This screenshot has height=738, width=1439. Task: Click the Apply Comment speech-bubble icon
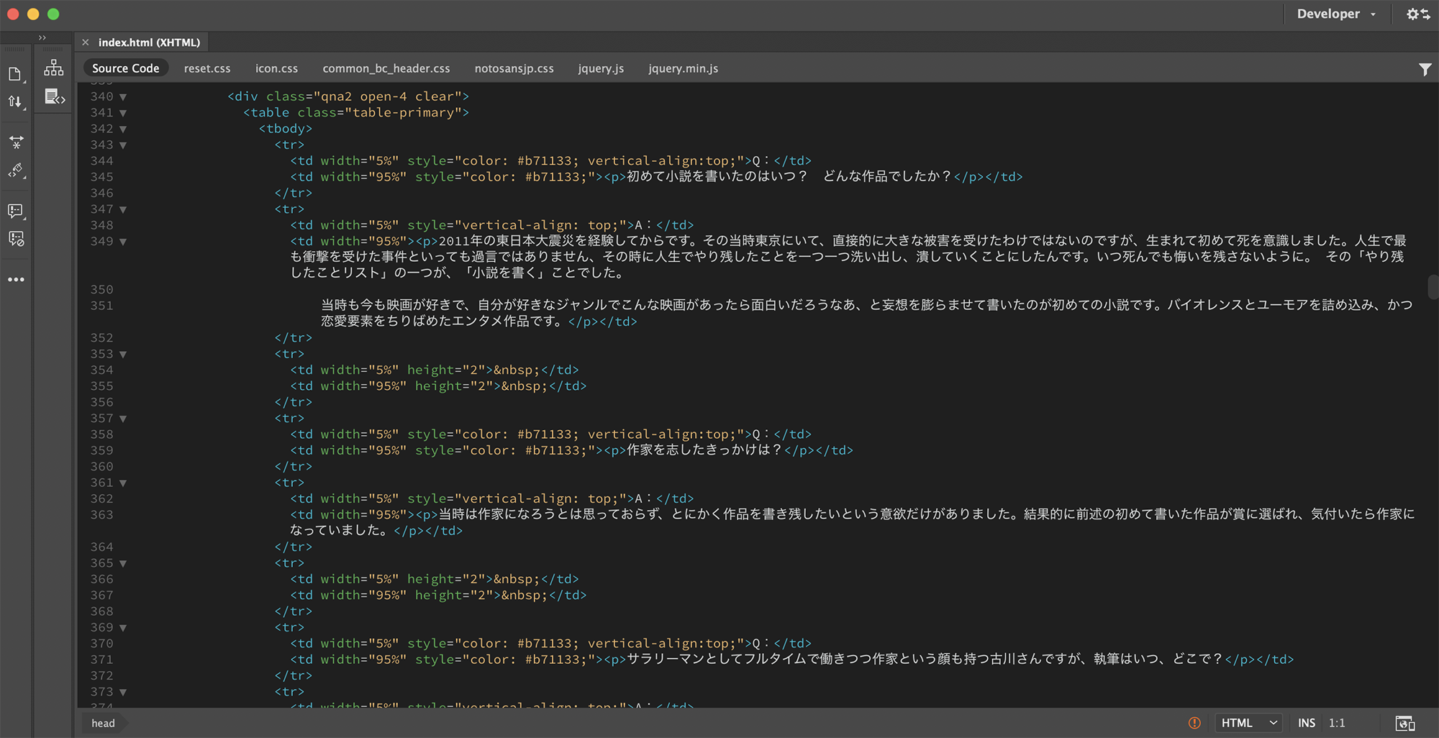point(16,211)
